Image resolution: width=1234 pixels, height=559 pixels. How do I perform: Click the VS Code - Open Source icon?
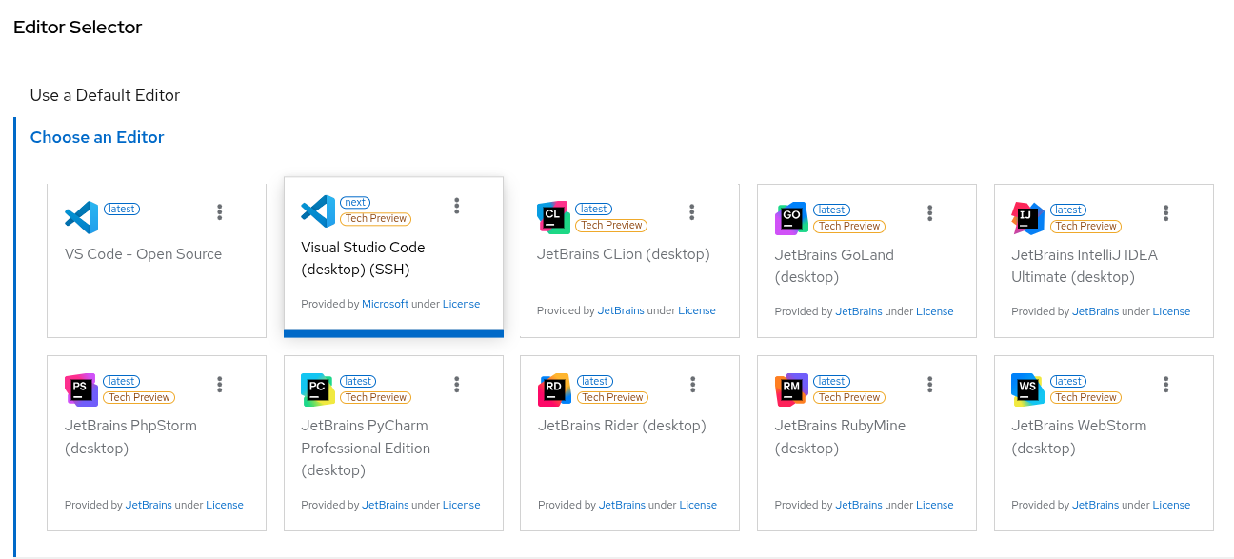coord(81,218)
